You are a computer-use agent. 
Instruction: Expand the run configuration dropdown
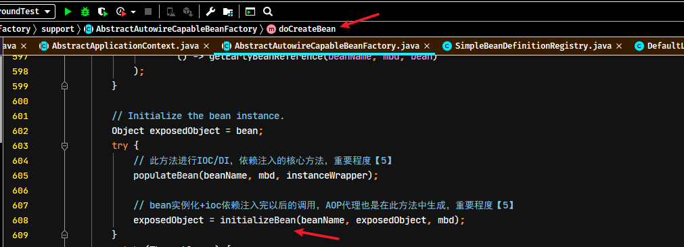click(x=47, y=12)
